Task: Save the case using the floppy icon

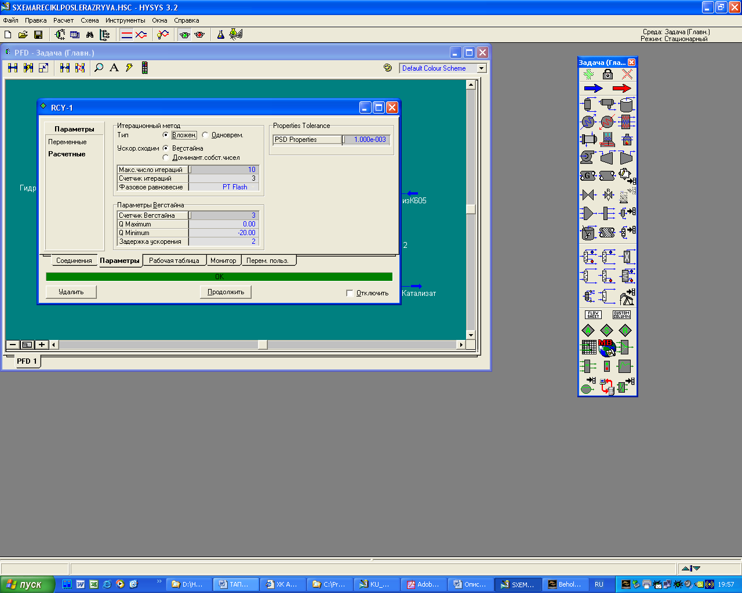Action: pos(38,35)
